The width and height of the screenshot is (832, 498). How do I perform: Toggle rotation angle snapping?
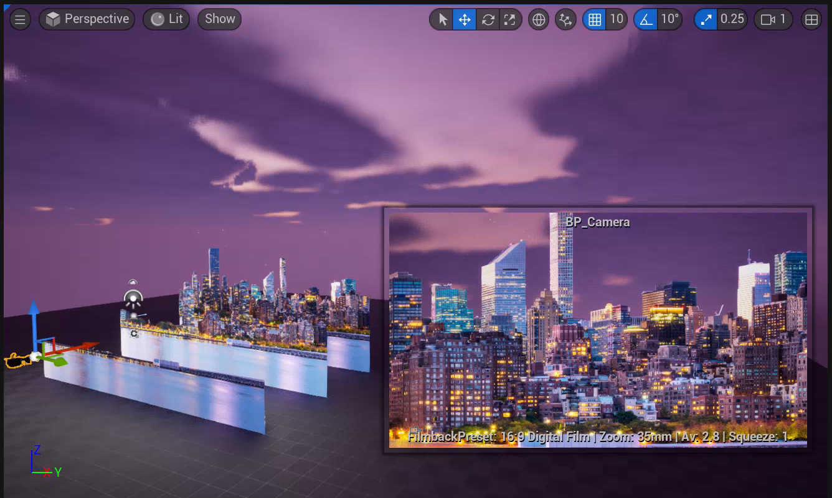coord(646,20)
